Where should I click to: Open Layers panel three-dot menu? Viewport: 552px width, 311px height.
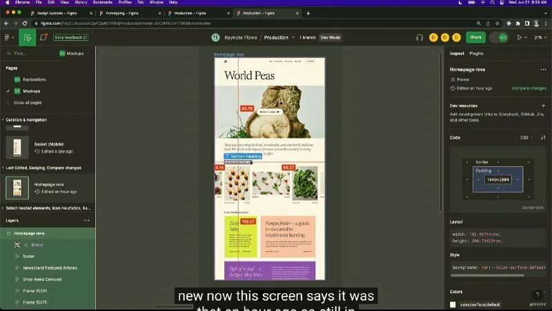tap(87, 221)
